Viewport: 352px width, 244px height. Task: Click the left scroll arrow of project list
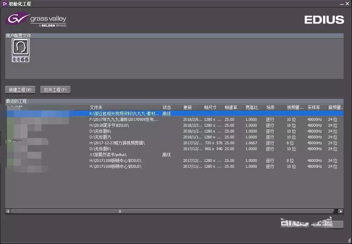[x=8, y=211]
